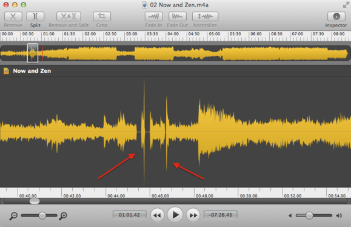This screenshot has height=227, width=351.
Task: Click the volume slider knob
Action: pos(309,215)
